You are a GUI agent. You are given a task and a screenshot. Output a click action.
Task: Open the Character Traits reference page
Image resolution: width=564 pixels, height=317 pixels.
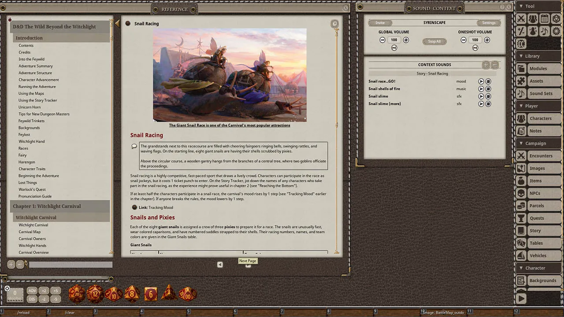32,169
